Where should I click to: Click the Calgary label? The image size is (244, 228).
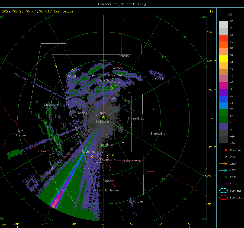pos(106,159)
